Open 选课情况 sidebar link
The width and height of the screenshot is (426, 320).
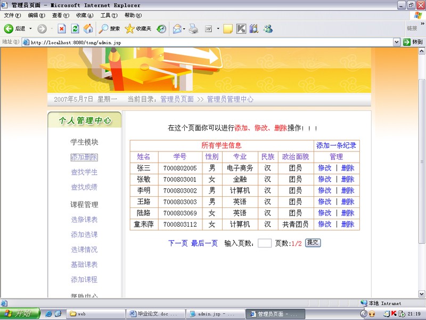point(84,250)
